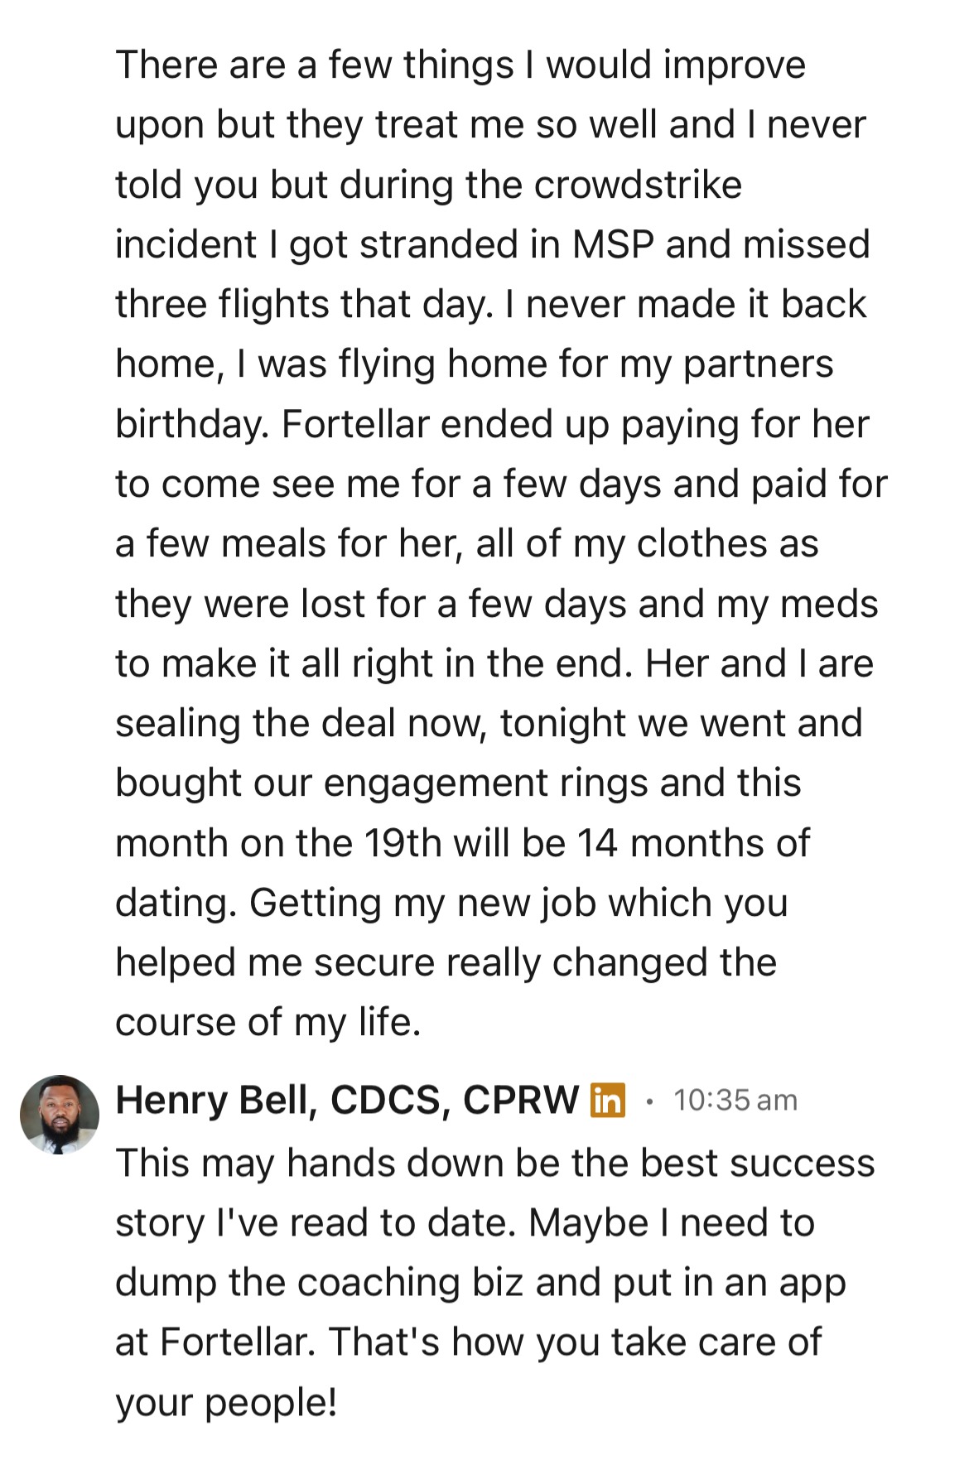Click the CDCS credential in sender name
The image size is (969, 1465).
385,1100
